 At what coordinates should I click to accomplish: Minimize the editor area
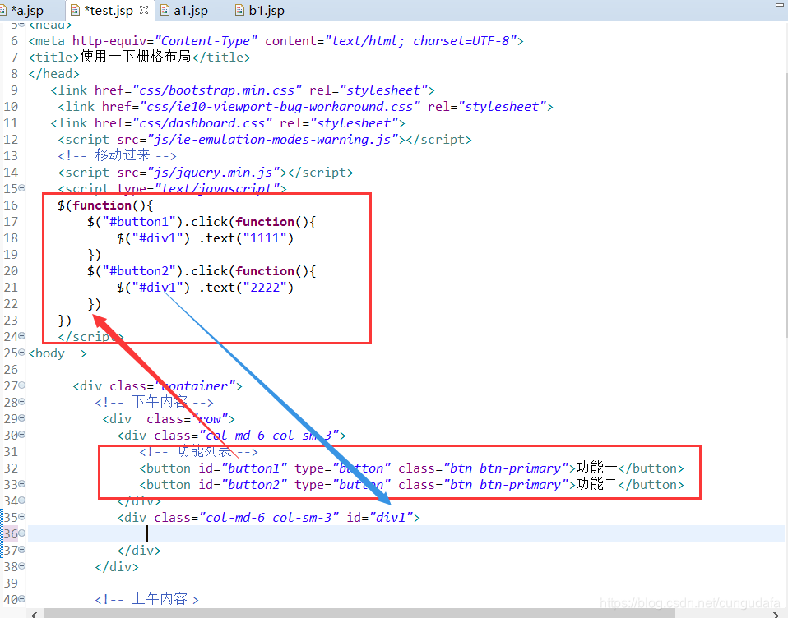point(779,4)
